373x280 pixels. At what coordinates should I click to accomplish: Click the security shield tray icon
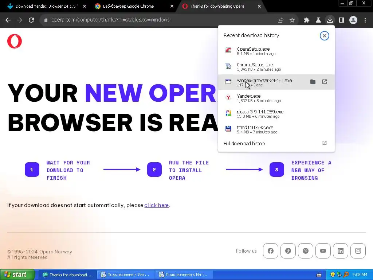pyautogui.click(x=332, y=275)
